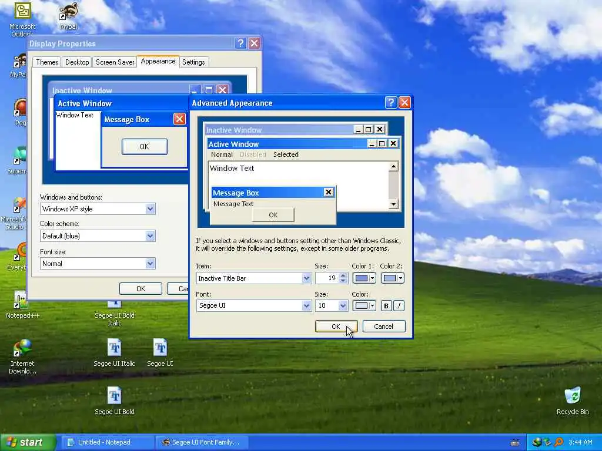The width and height of the screenshot is (602, 451).
Task: Open the Microsoft Outlook desktop icon
Action: (x=22, y=19)
